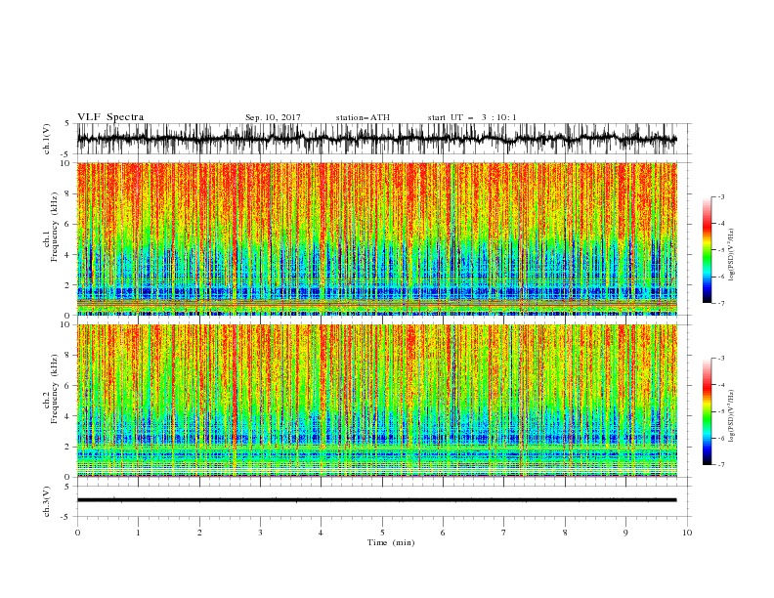Click the "Time (min)" x-axis label
Screen dimensions: 774x598
tap(391, 542)
